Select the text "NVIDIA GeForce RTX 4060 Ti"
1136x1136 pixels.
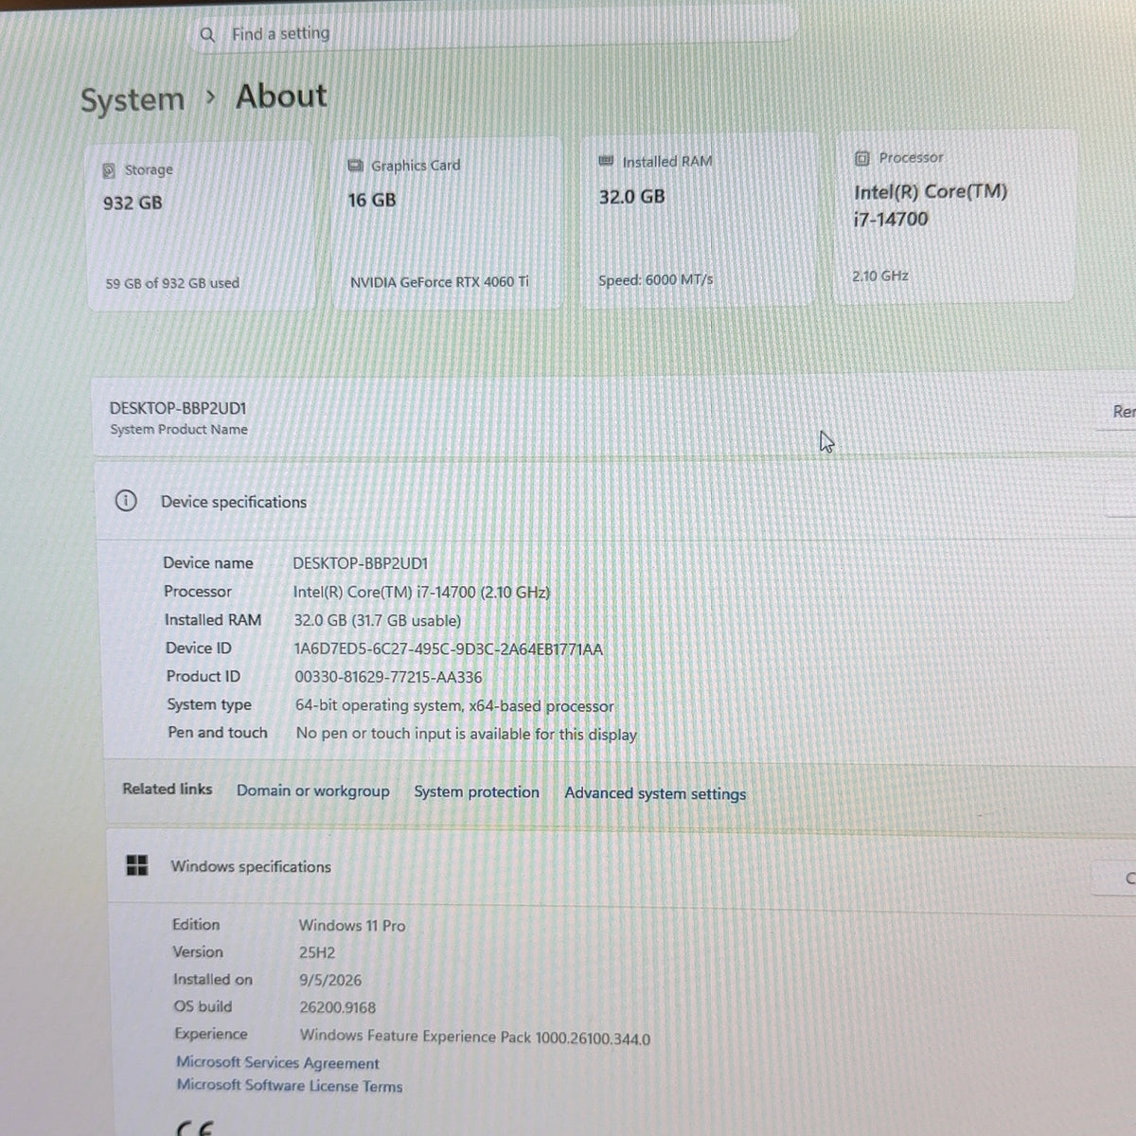coord(439,282)
